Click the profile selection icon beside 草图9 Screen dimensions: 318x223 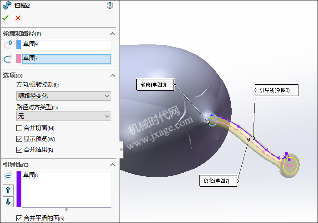[8, 44]
